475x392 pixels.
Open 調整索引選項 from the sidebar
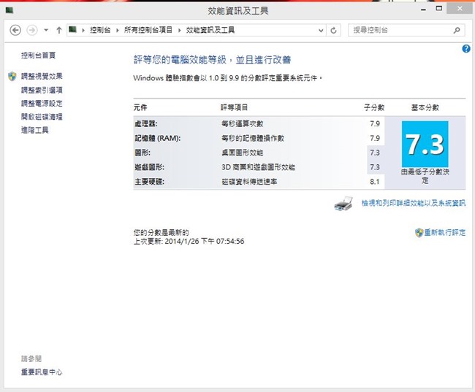42,90
